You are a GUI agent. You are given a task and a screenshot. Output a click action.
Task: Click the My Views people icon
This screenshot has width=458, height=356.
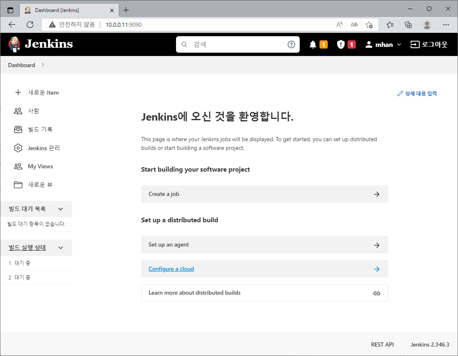pos(18,166)
